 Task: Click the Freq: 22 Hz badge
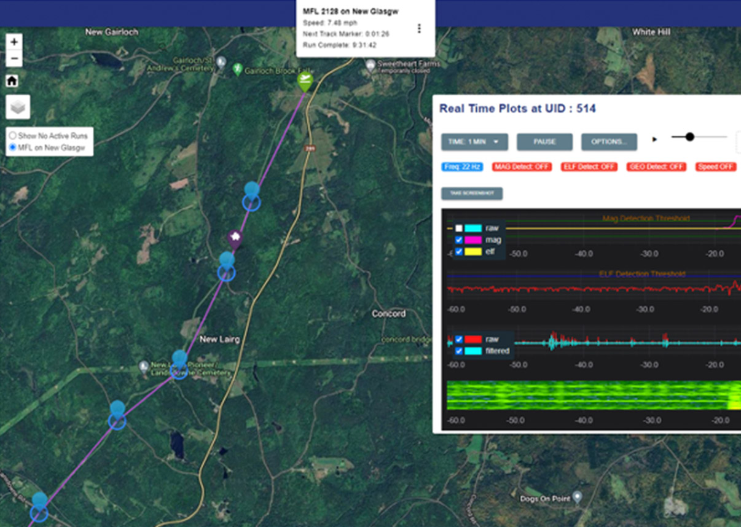click(x=462, y=166)
